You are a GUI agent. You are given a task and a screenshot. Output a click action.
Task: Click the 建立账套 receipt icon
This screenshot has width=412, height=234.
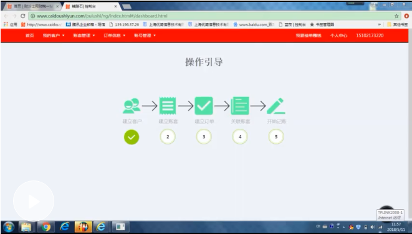pyautogui.click(x=168, y=106)
